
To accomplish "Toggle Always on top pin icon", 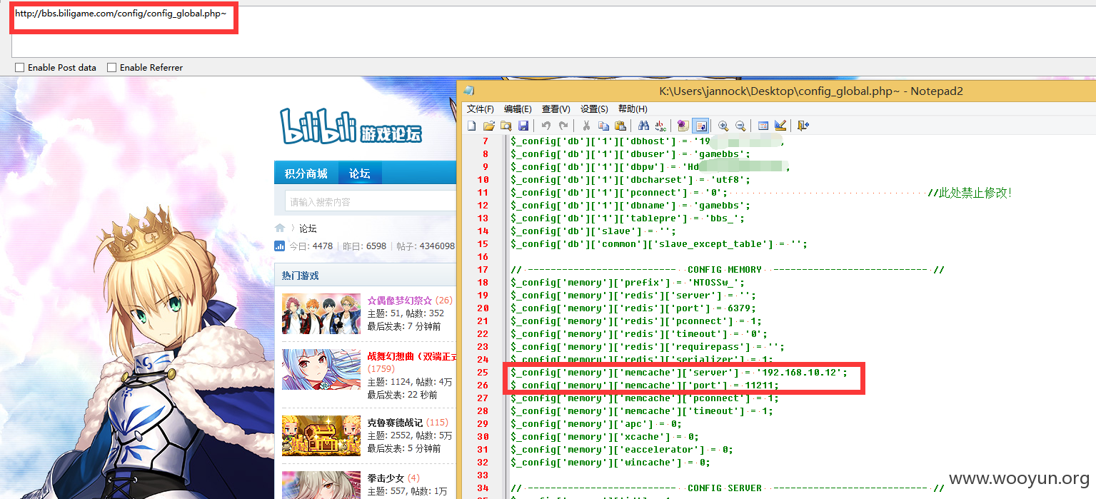I will click(683, 126).
